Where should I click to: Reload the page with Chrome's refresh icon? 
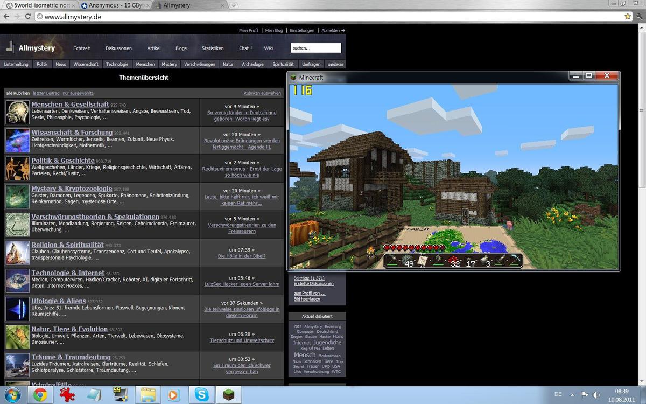click(x=27, y=17)
